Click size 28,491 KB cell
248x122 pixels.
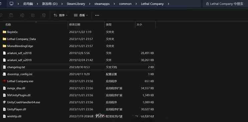coord(147,53)
